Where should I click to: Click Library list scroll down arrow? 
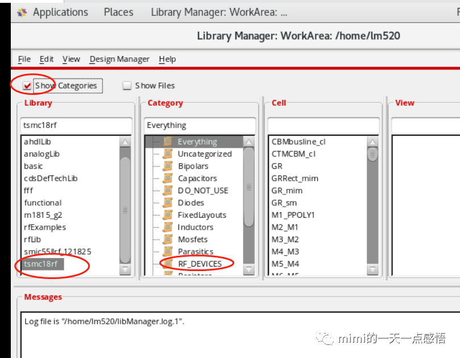tap(125, 269)
